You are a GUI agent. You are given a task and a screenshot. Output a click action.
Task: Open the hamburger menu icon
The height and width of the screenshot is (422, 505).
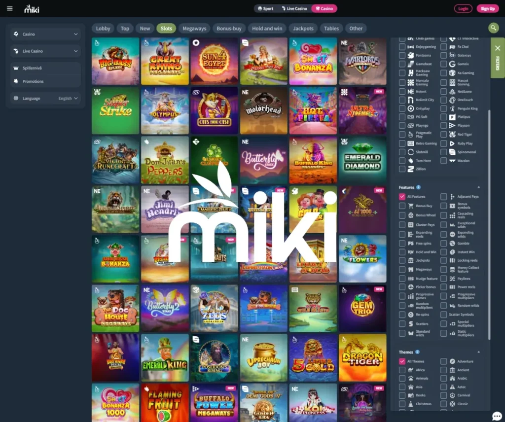(x=10, y=8)
